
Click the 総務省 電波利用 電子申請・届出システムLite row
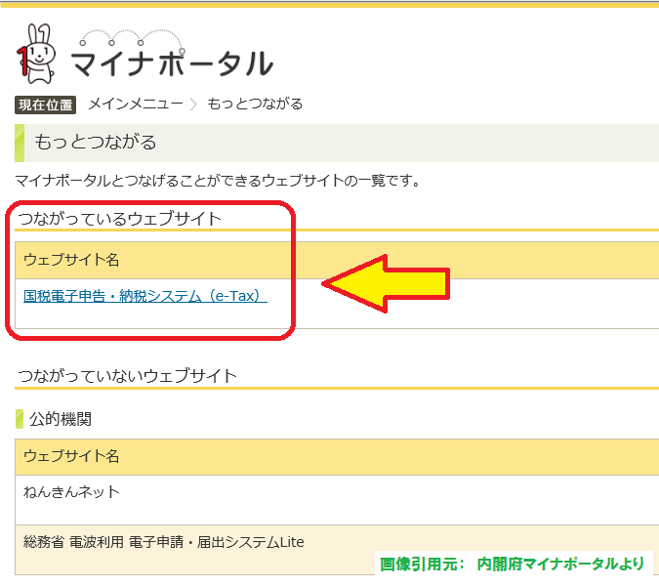click(x=337, y=550)
